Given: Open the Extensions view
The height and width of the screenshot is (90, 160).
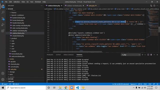Looking at the screenshot, I should tap(3, 30).
